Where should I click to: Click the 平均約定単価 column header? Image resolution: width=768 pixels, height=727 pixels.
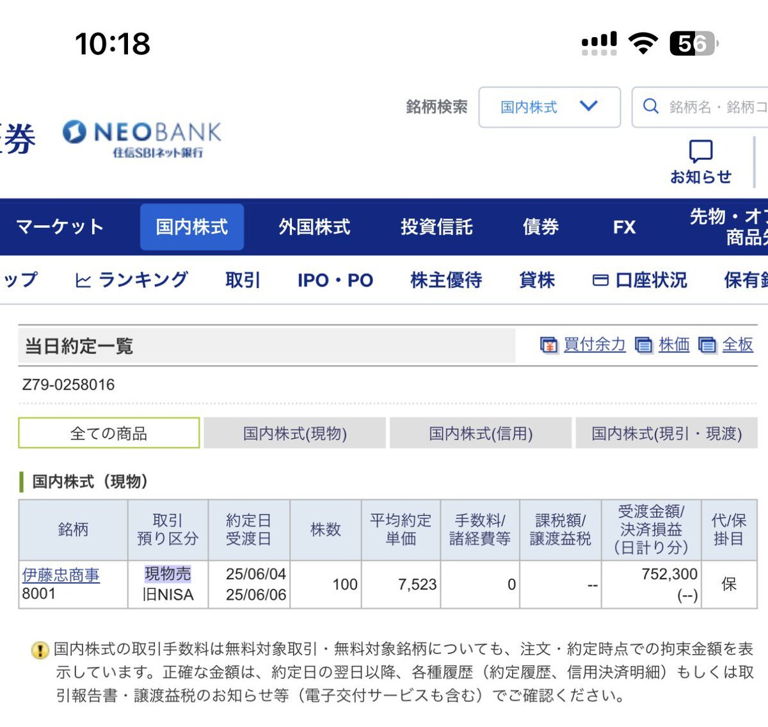click(x=401, y=530)
